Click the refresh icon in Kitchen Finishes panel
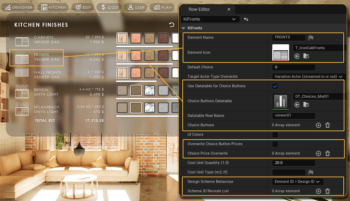The height and width of the screenshot is (201, 350). click(x=171, y=25)
